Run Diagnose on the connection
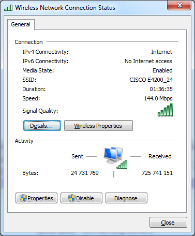Screen dimensions: 195x236 point(126,198)
